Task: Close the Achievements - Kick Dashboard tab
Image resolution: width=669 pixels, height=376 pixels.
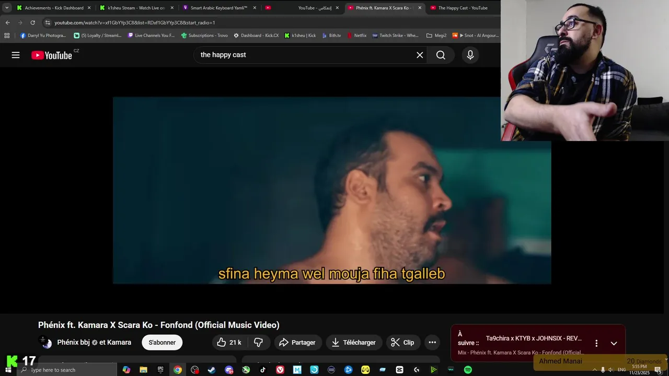Action: click(x=89, y=8)
